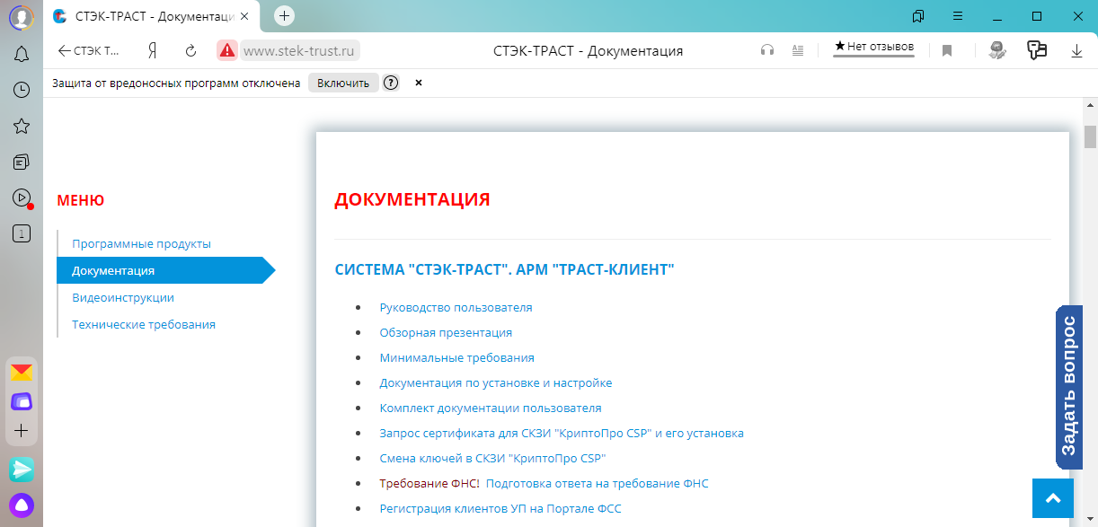1098x527 pixels.
Task: Open the video player icon in the sidebar
Action: pyautogui.click(x=22, y=198)
